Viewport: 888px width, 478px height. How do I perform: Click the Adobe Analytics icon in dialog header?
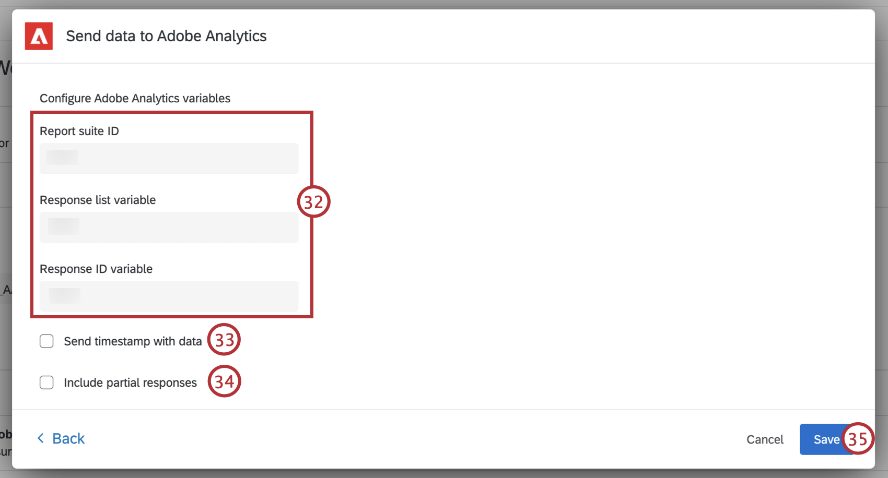pos(38,36)
